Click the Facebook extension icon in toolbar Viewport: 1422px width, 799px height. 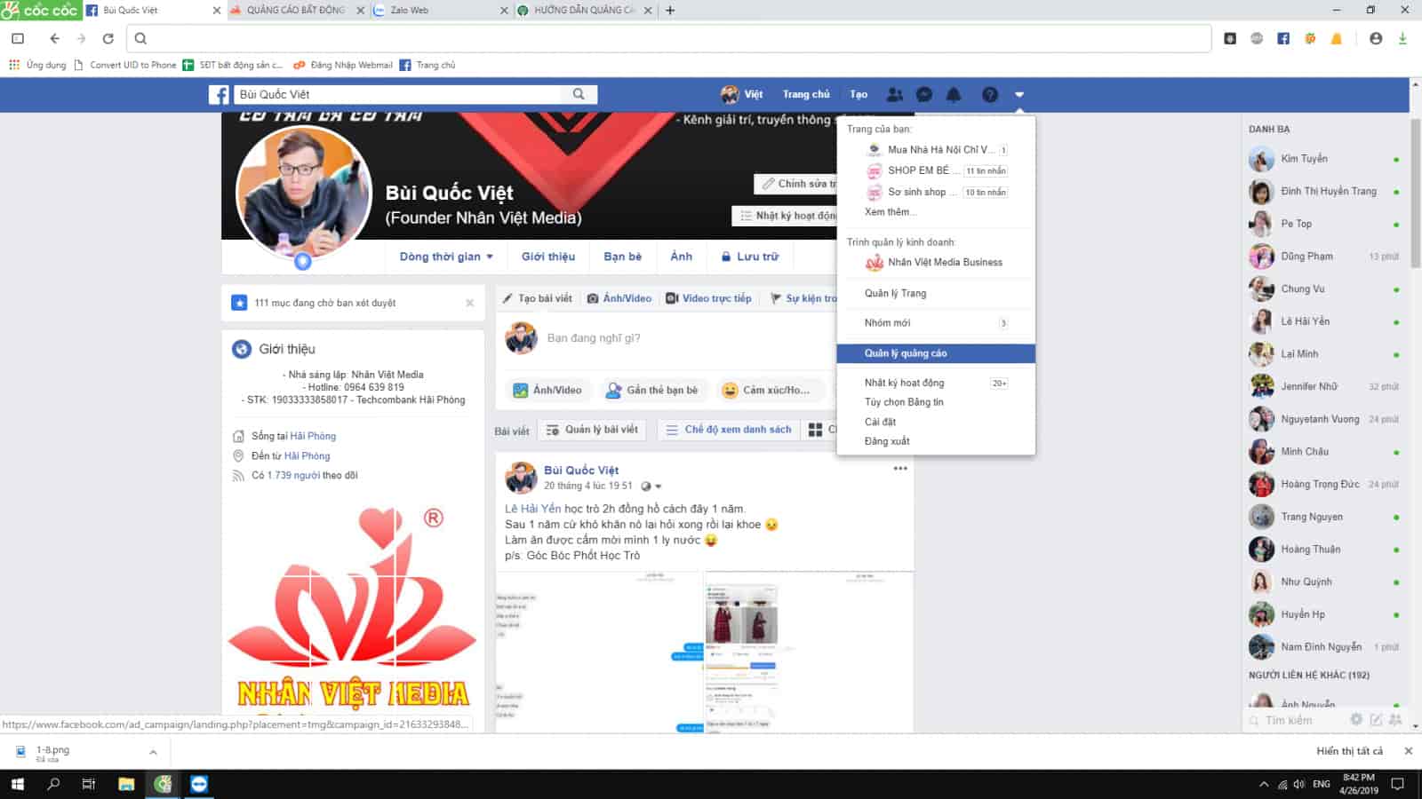tap(1282, 38)
